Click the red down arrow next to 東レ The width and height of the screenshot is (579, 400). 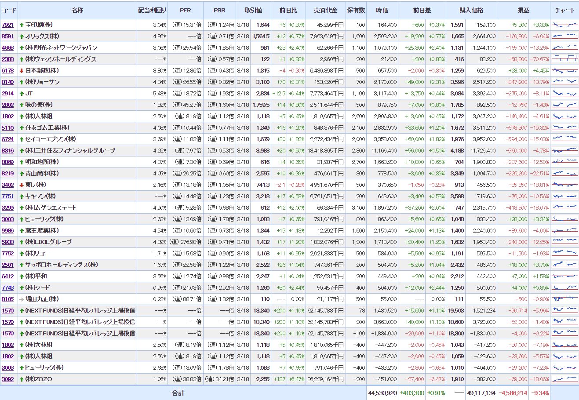coord(21,185)
